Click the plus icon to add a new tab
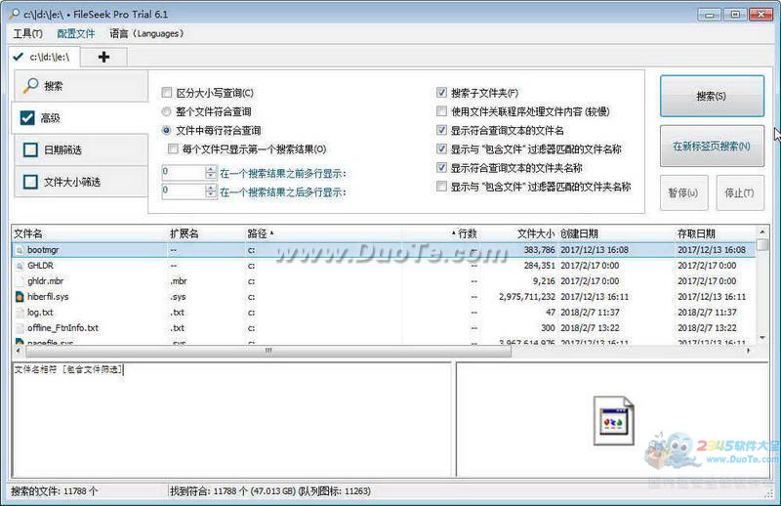The image size is (781, 506). [x=103, y=58]
